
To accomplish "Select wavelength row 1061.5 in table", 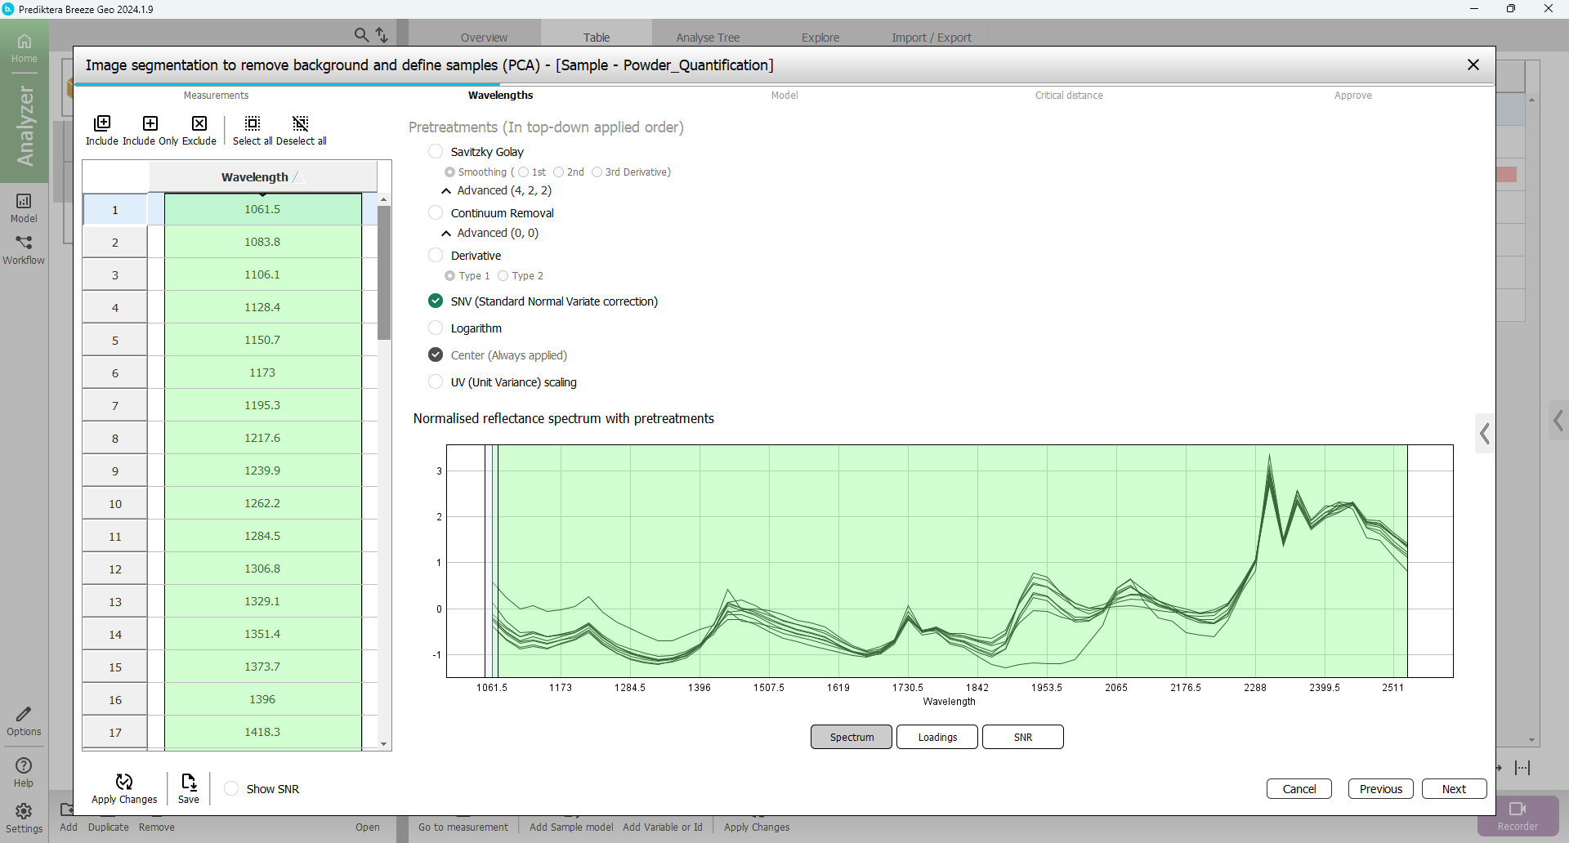I will tap(262, 210).
